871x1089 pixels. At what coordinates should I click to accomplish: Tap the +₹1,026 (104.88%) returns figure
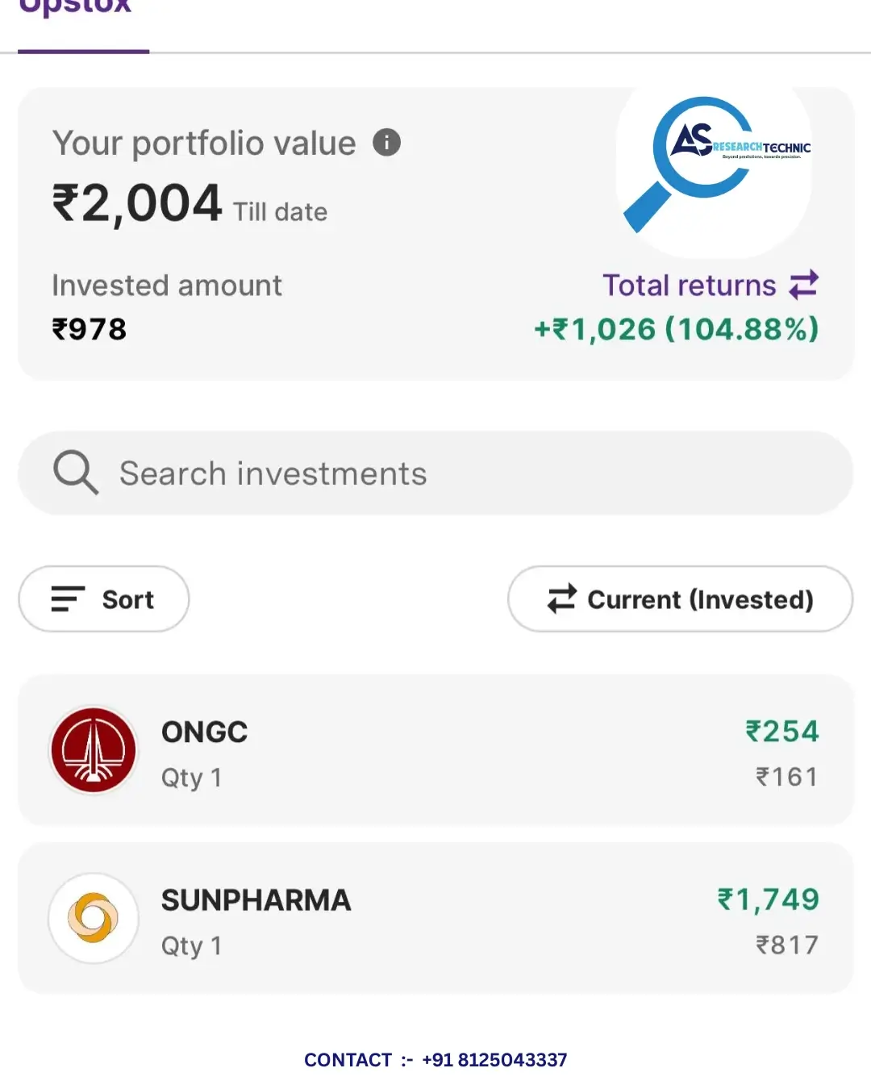[x=677, y=329]
